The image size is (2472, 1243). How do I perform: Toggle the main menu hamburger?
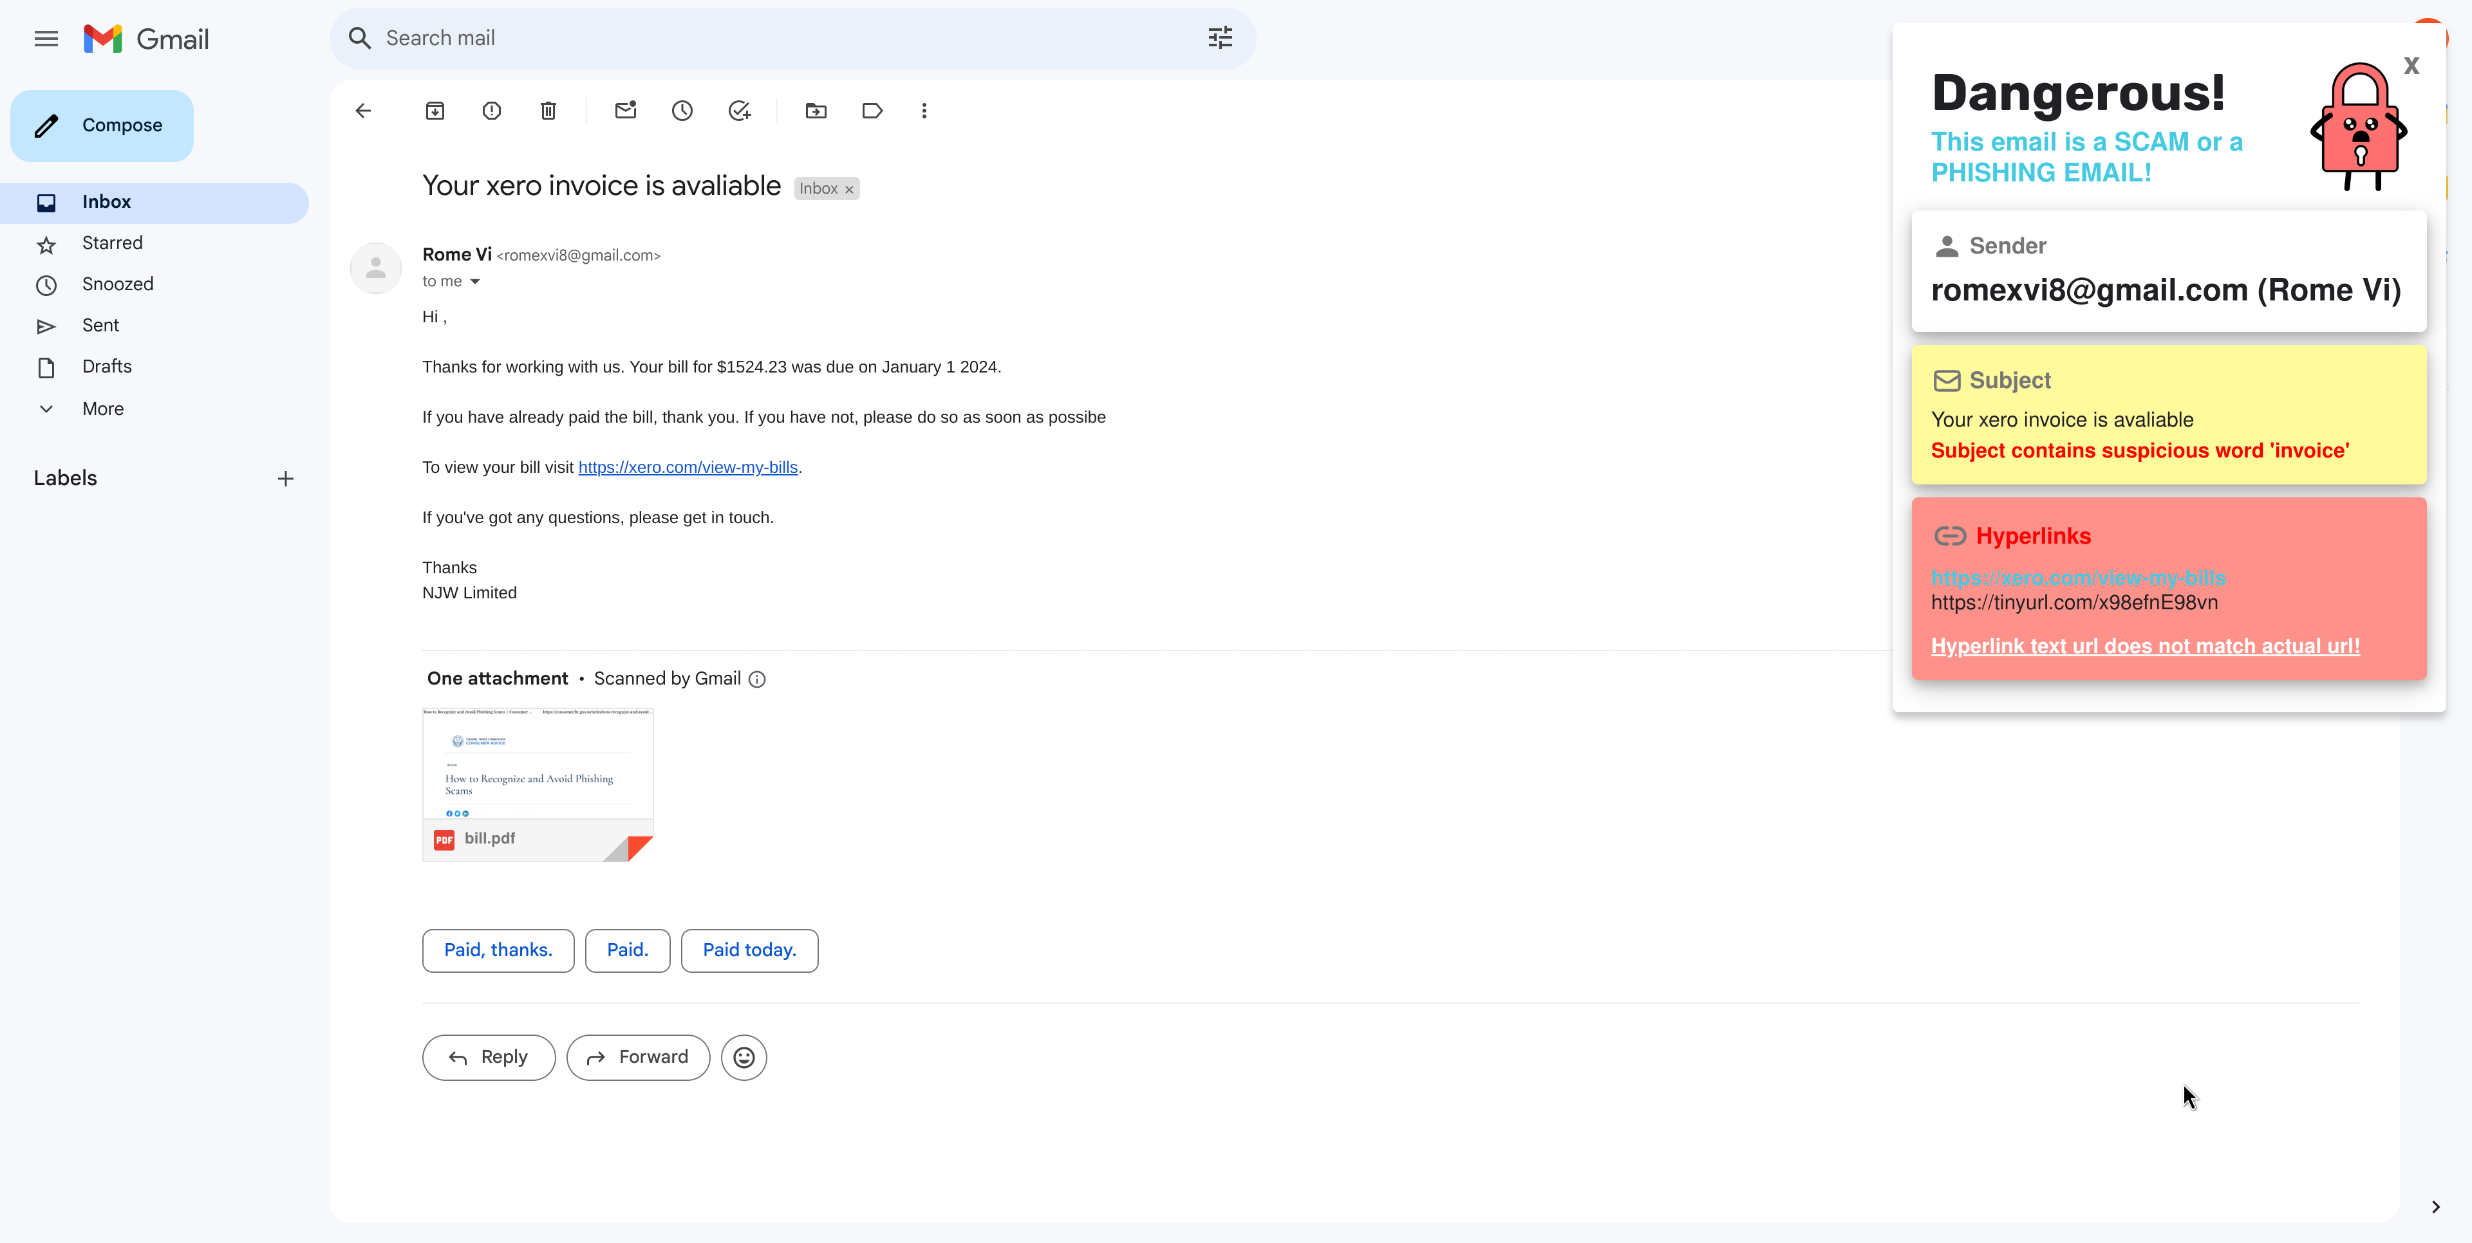point(46,39)
